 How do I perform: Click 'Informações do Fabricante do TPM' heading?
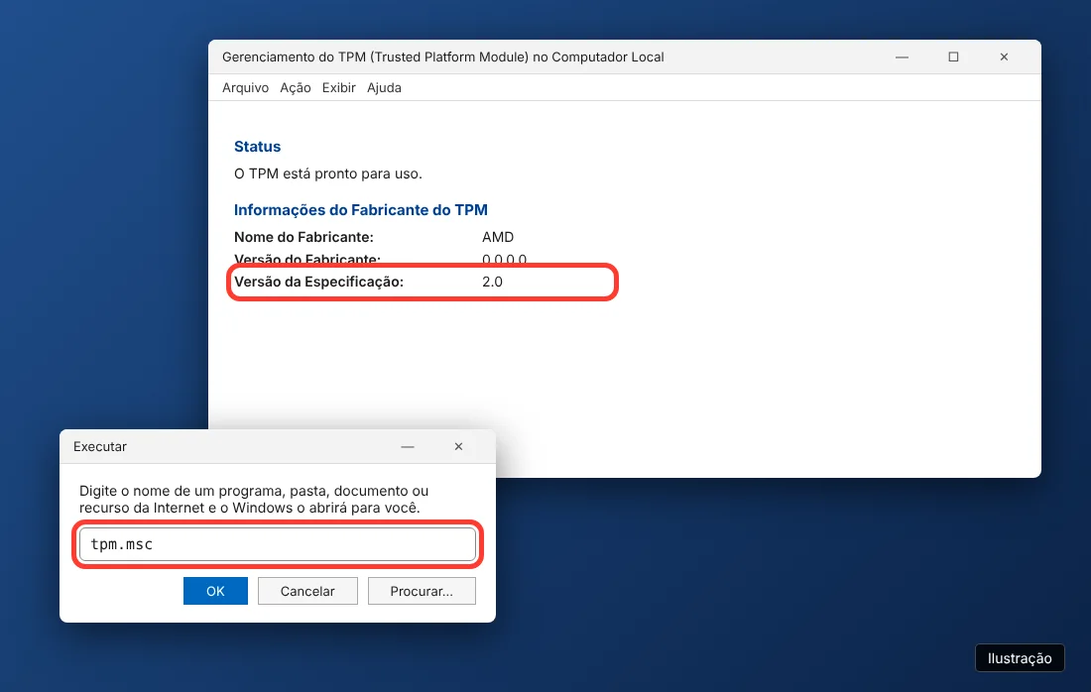(360, 210)
